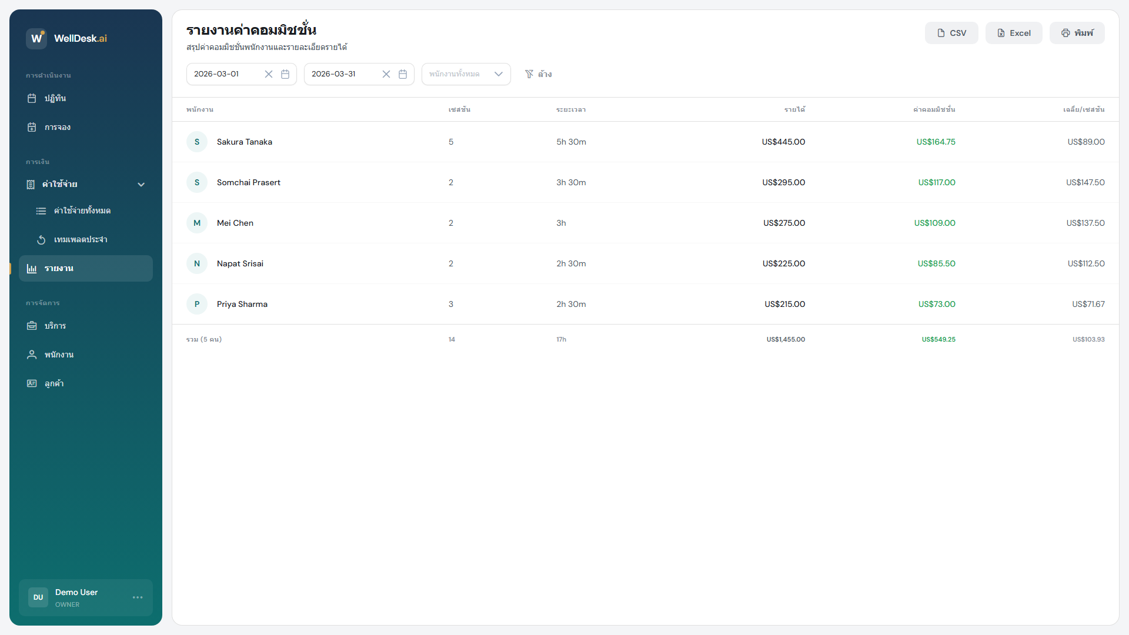The height and width of the screenshot is (635, 1129).
Task: Open the Demo User options ellipsis
Action: coord(138,597)
